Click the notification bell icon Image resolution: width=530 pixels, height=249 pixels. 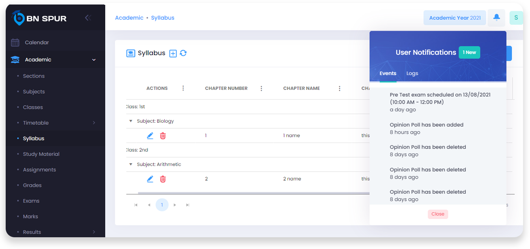tap(496, 18)
